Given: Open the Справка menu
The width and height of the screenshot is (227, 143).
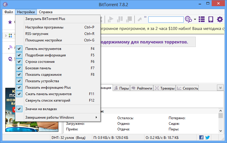Looking at the screenshot, I should (45, 12).
